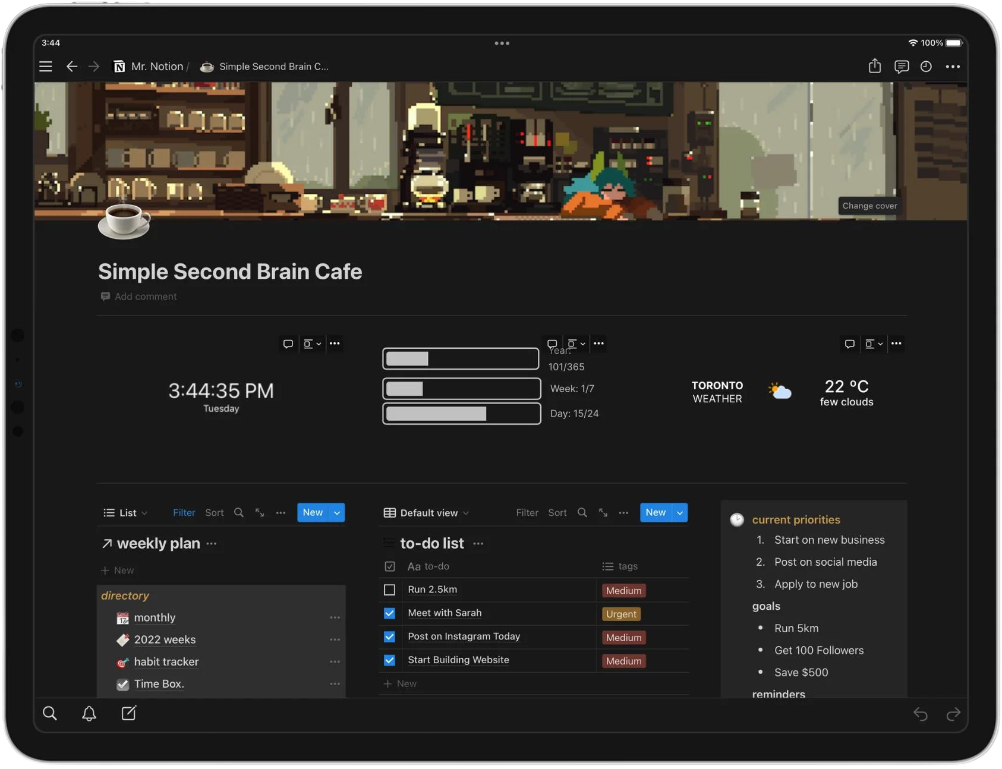Open the hamburger sidebar menu
The height and width of the screenshot is (769, 1002).
point(46,67)
